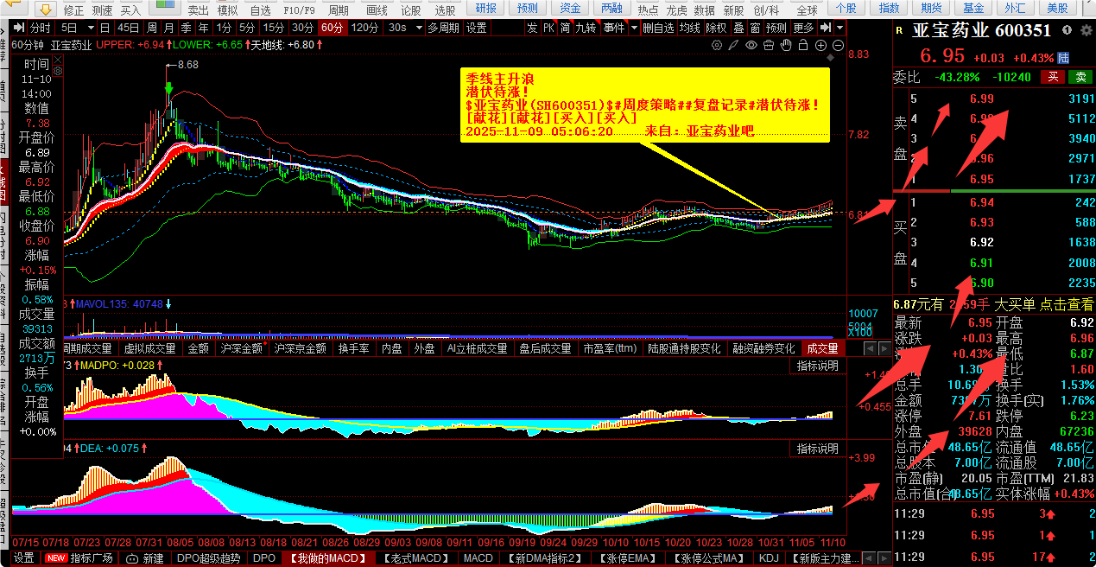1096x567 pixels.
Task: Open 两融 margin trading button
Action: 611,9
